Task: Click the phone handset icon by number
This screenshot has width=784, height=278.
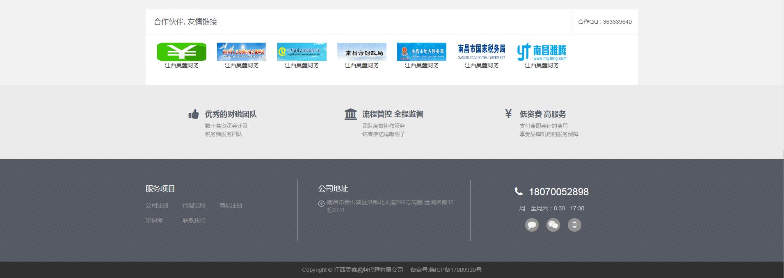Action: click(519, 191)
